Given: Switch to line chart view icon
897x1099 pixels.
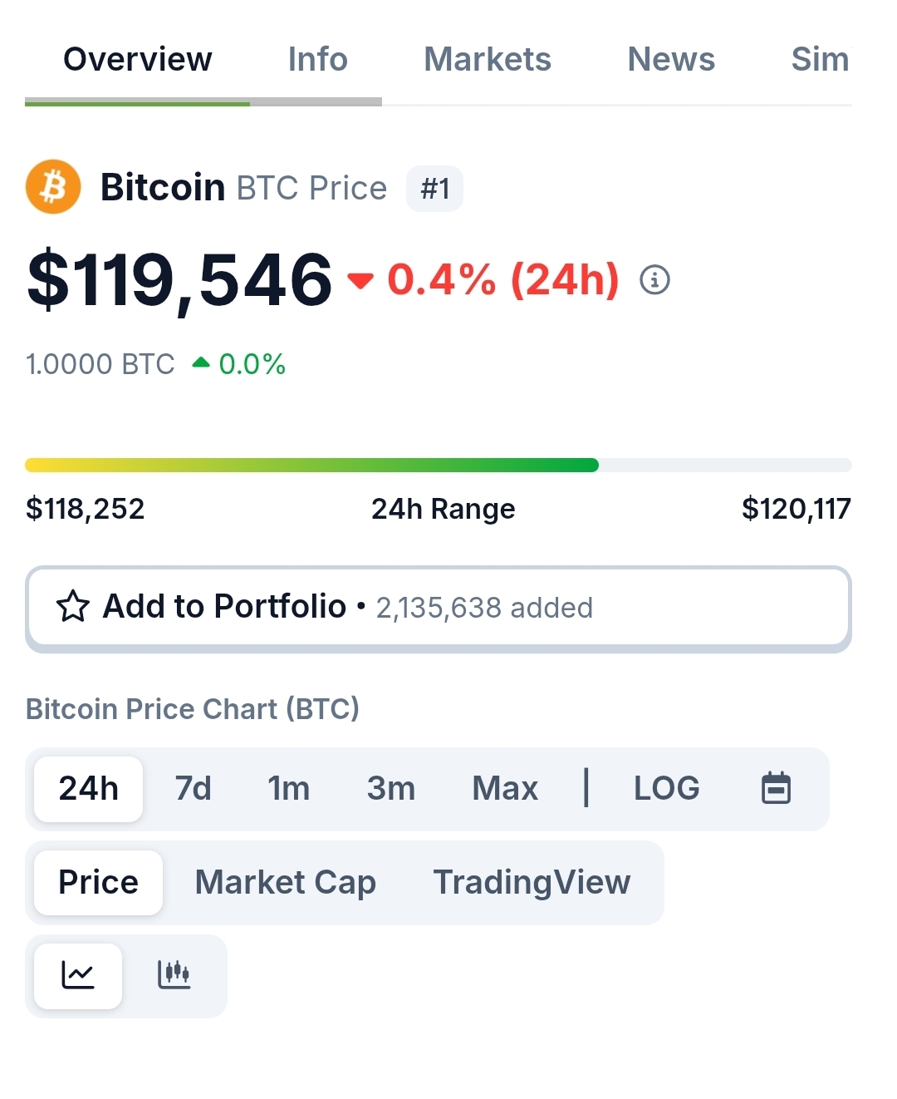Looking at the screenshot, I should [78, 975].
